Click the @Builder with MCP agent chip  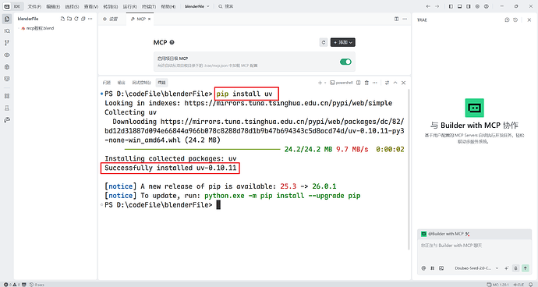(x=445, y=234)
